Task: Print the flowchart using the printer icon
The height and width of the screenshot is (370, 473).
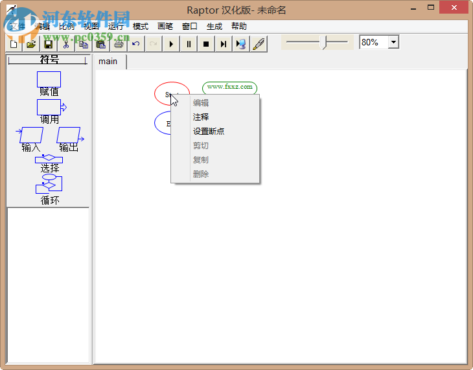Action: tap(118, 44)
